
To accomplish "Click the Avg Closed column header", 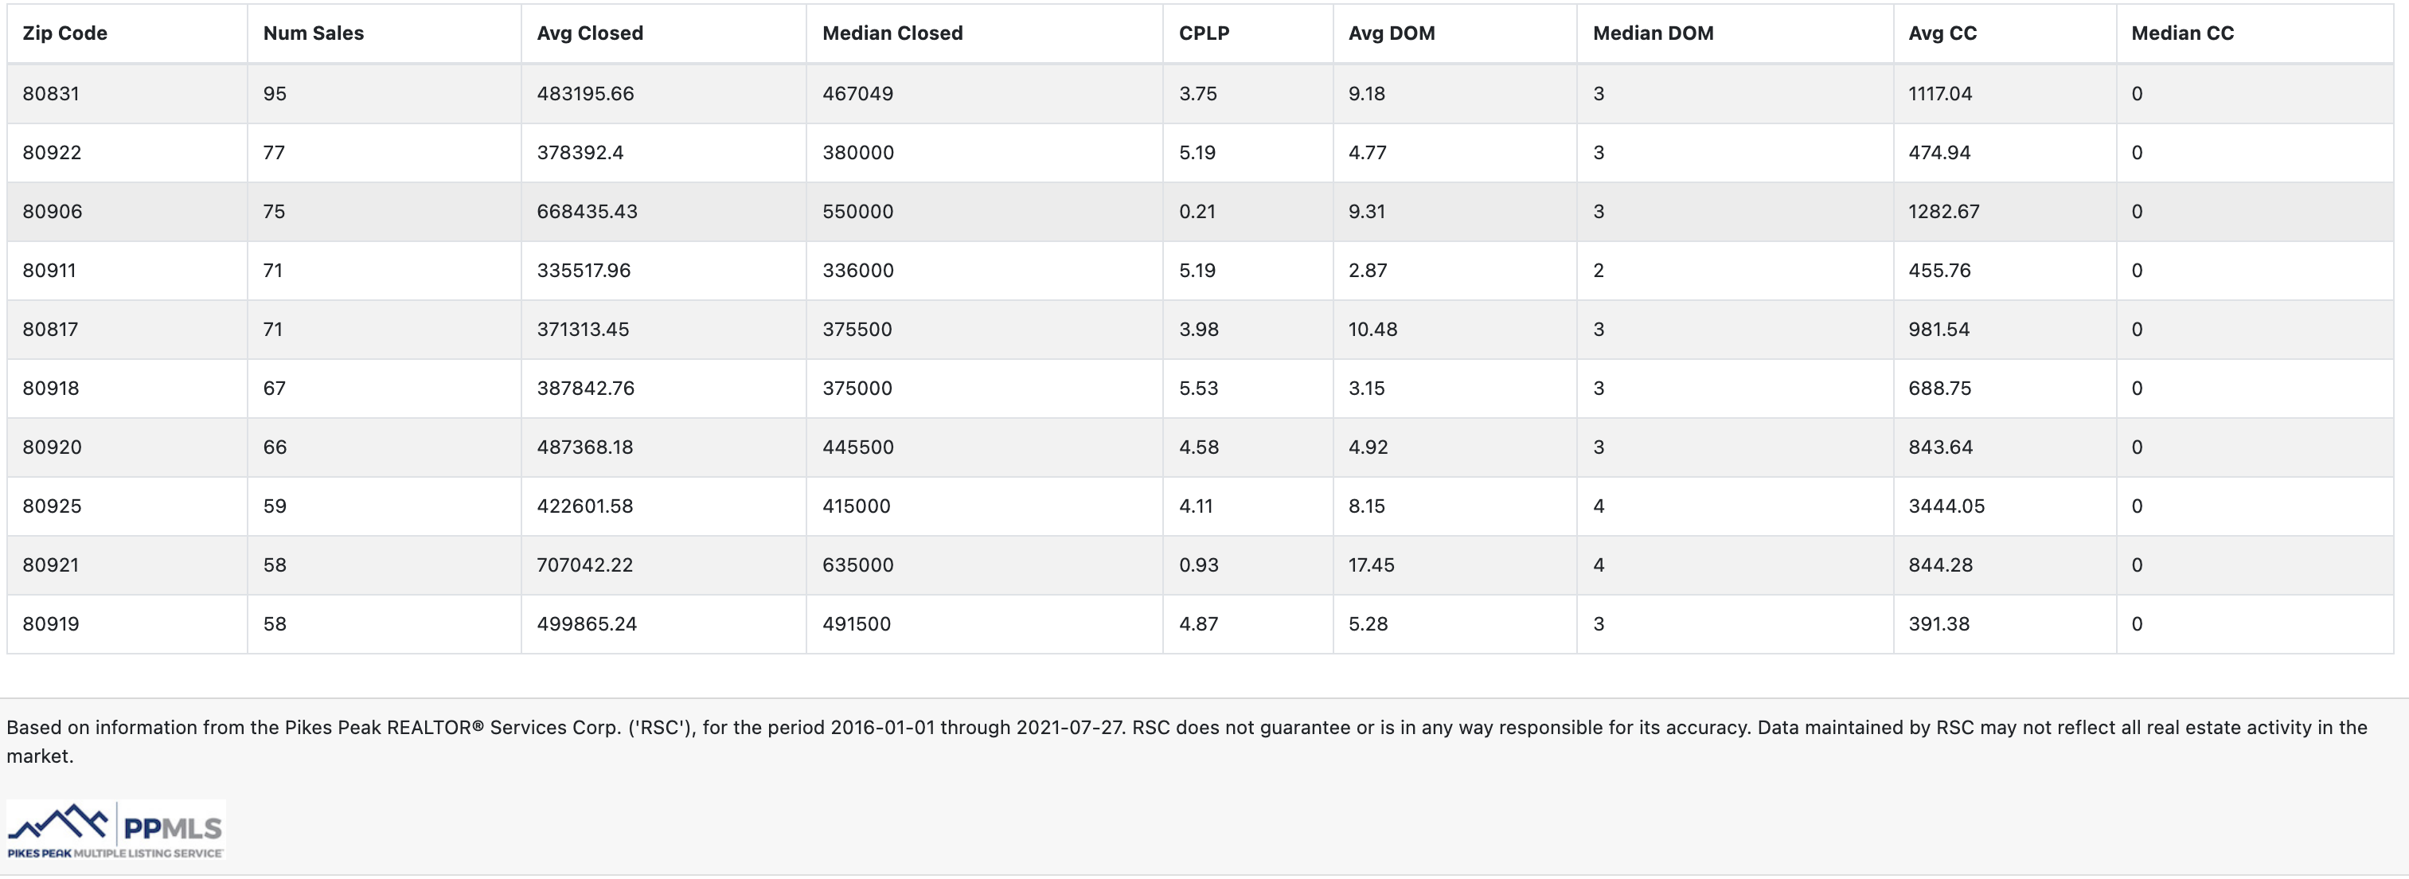I will 589,33.
